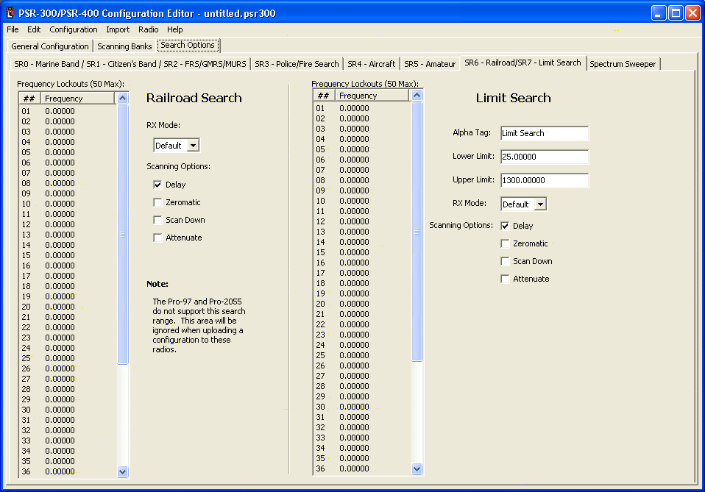Tick Attenuate checkbox in Limit Search
705x492 pixels.
505,279
